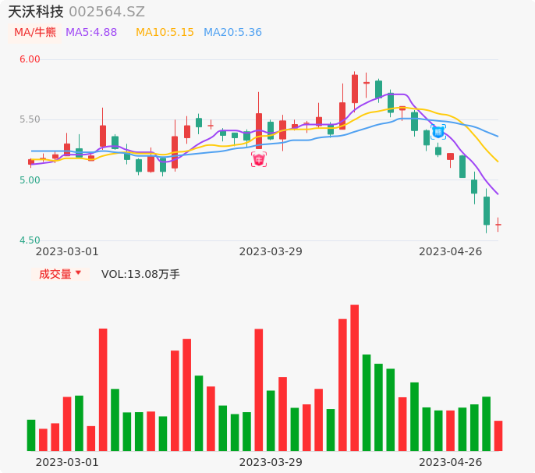Click the 2023-03-29 date under volume chart
535x473 pixels.
tap(271, 462)
